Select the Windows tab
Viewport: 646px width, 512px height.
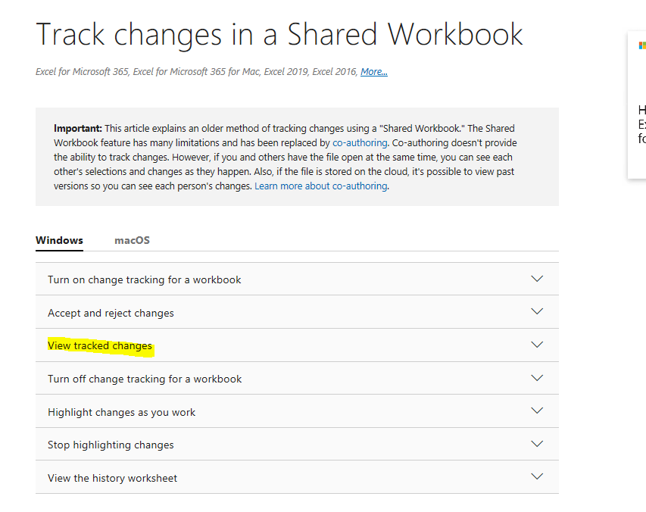pyautogui.click(x=59, y=240)
